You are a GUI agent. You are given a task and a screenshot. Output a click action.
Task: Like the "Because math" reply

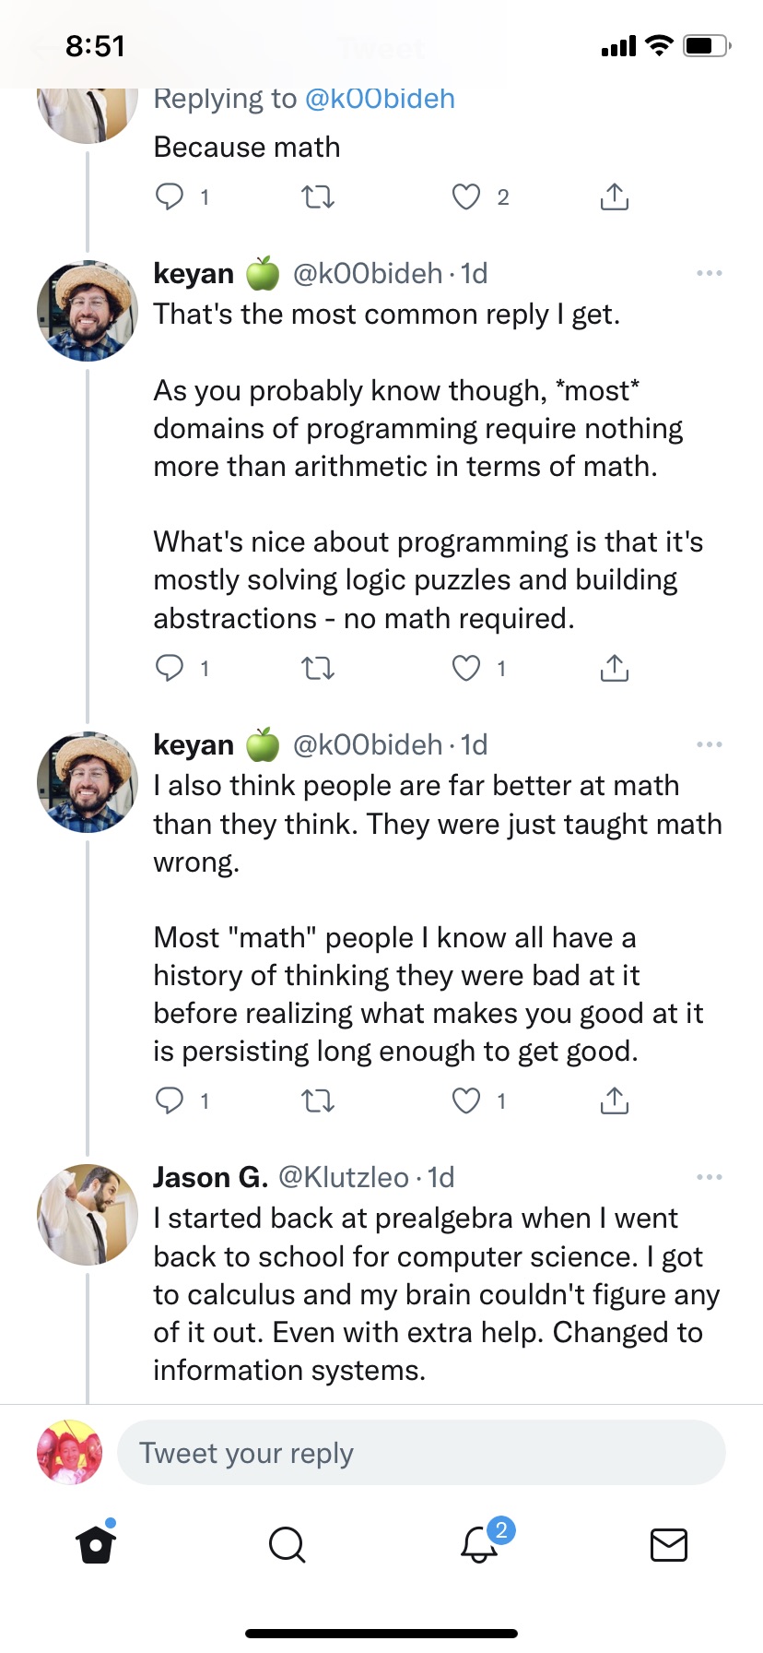coord(466,196)
